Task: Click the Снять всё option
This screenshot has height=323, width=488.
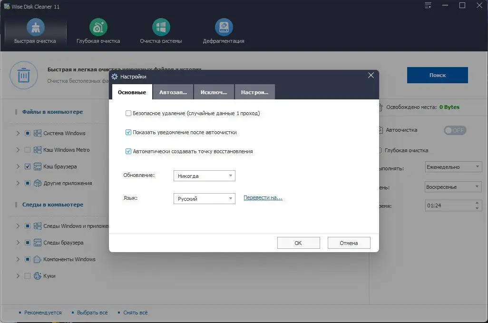Action: pos(136,313)
